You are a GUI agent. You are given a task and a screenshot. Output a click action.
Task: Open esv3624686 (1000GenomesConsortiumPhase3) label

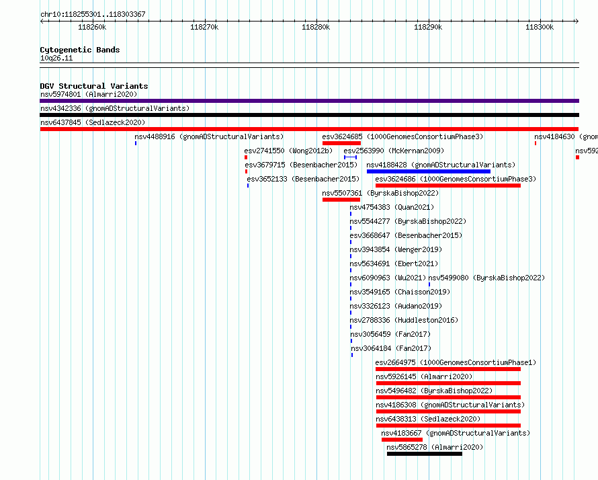point(456,179)
